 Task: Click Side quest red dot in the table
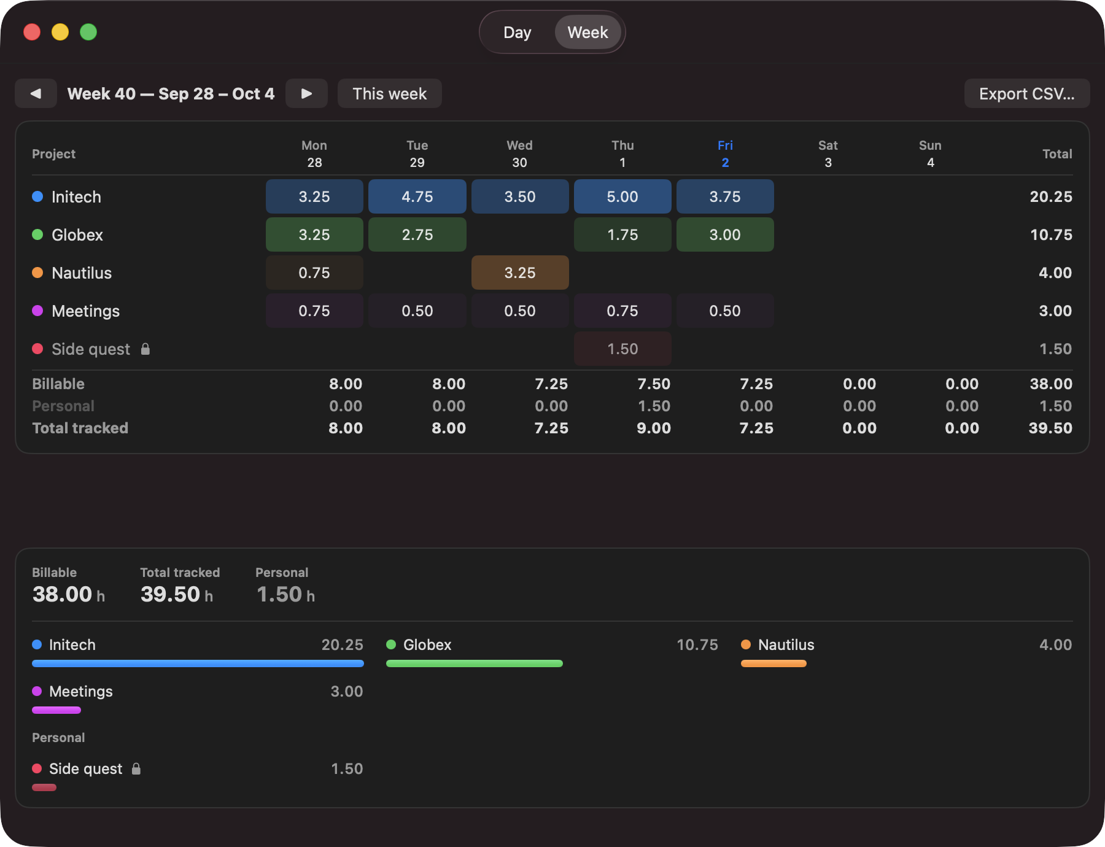tap(37, 349)
